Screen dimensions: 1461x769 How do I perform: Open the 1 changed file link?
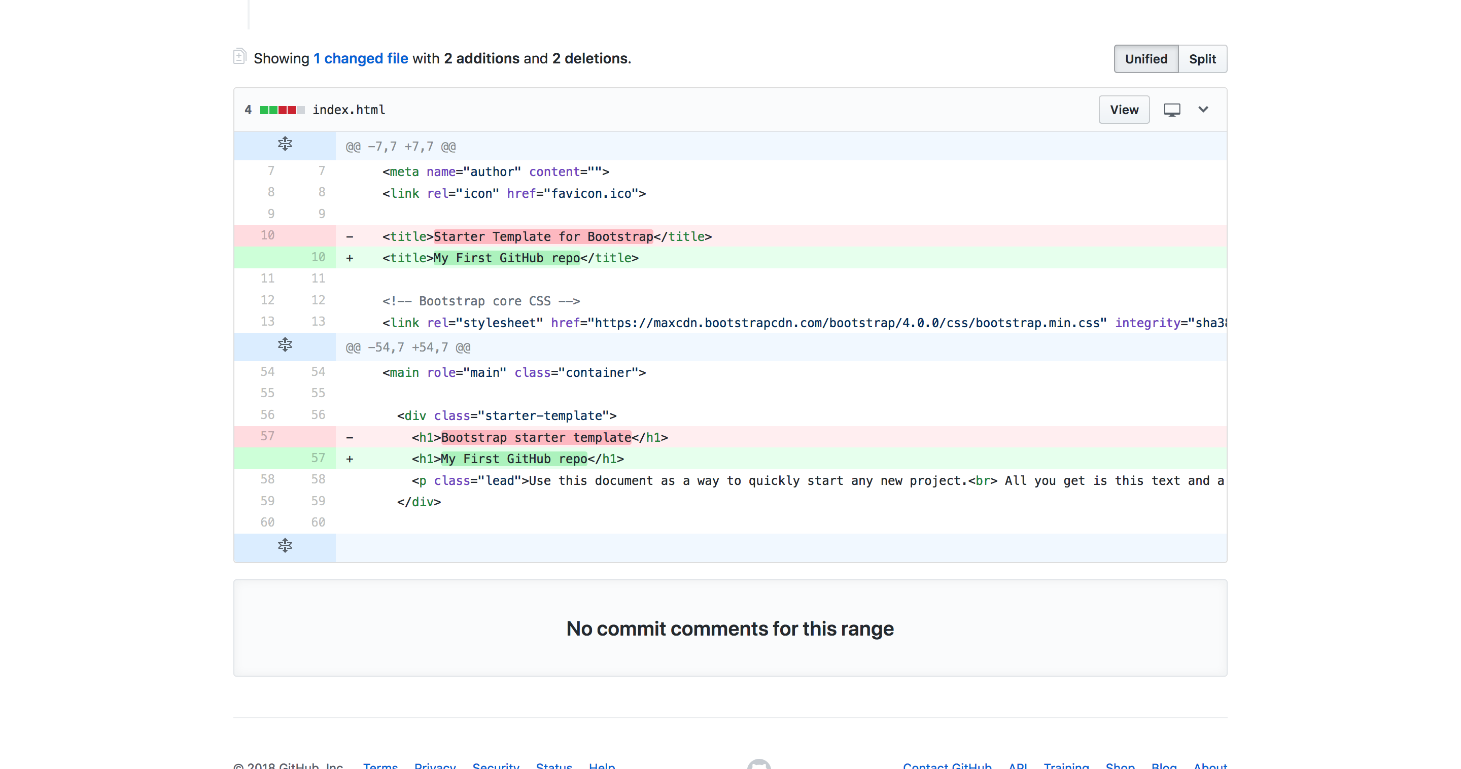(360, 58)
